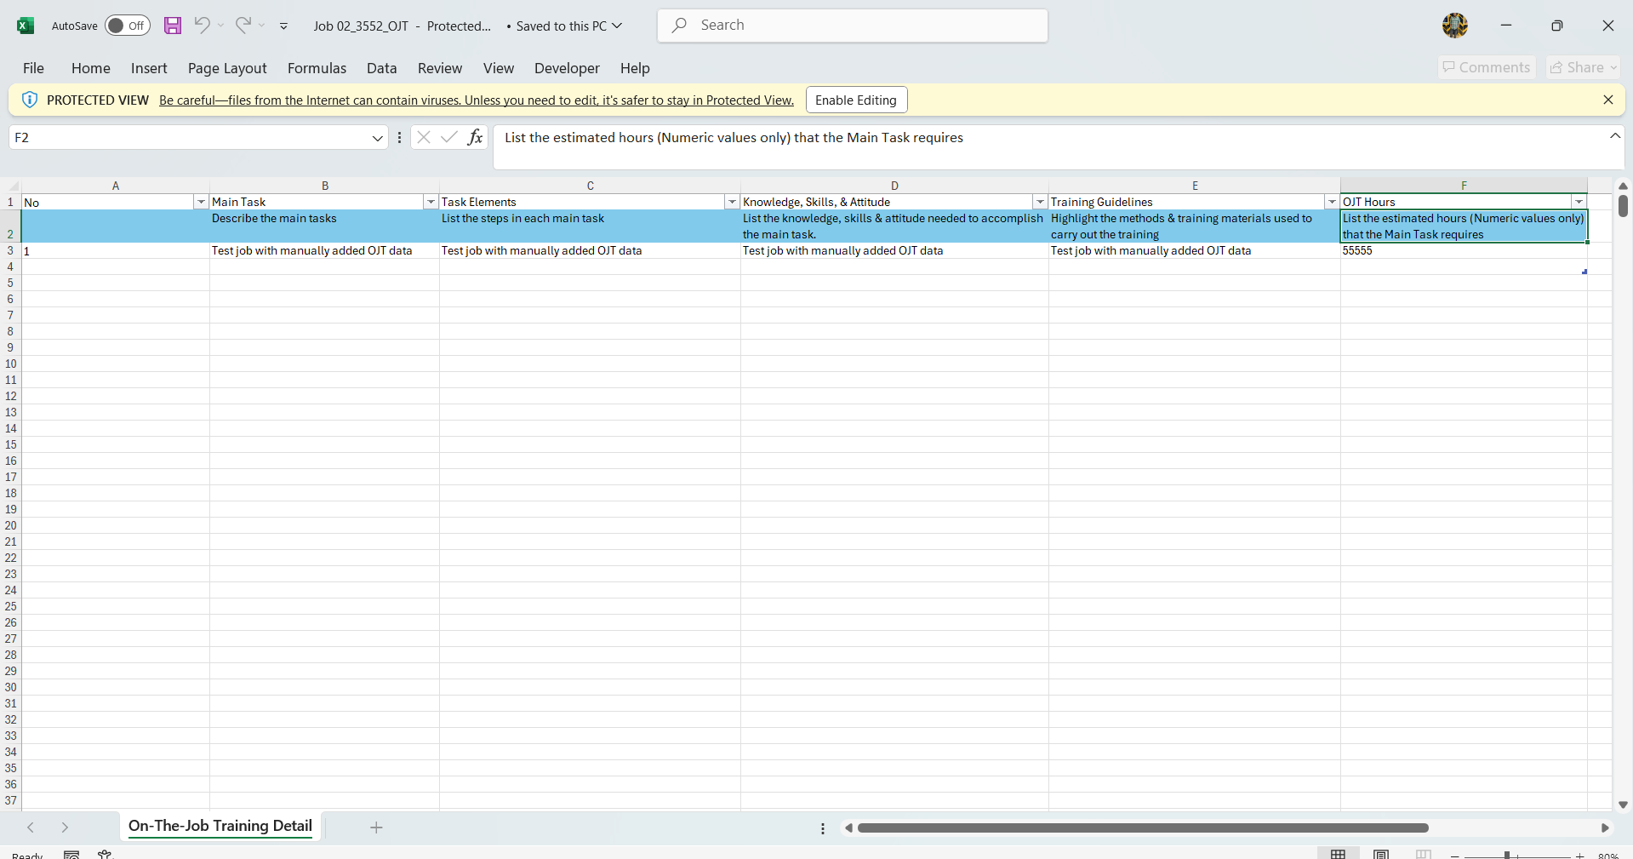
Task: Toggle the AutoSave switch
Action: point(128,26)
